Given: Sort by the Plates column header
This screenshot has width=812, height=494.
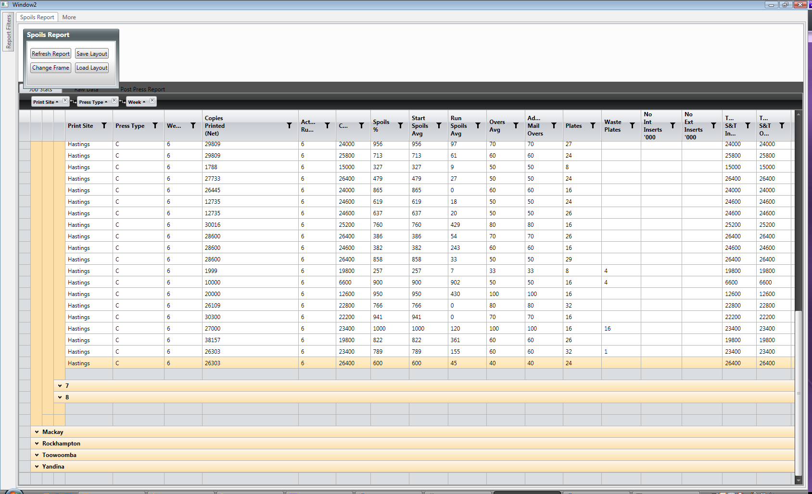Looking at the screenshot, I should pyautogui.click(x=573, y=126).
